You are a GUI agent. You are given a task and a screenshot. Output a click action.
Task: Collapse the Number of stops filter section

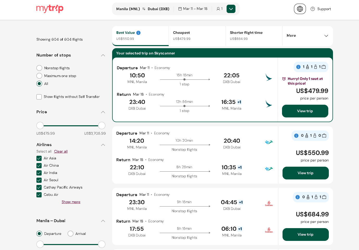pyautogui.click(x=103, y=55)
